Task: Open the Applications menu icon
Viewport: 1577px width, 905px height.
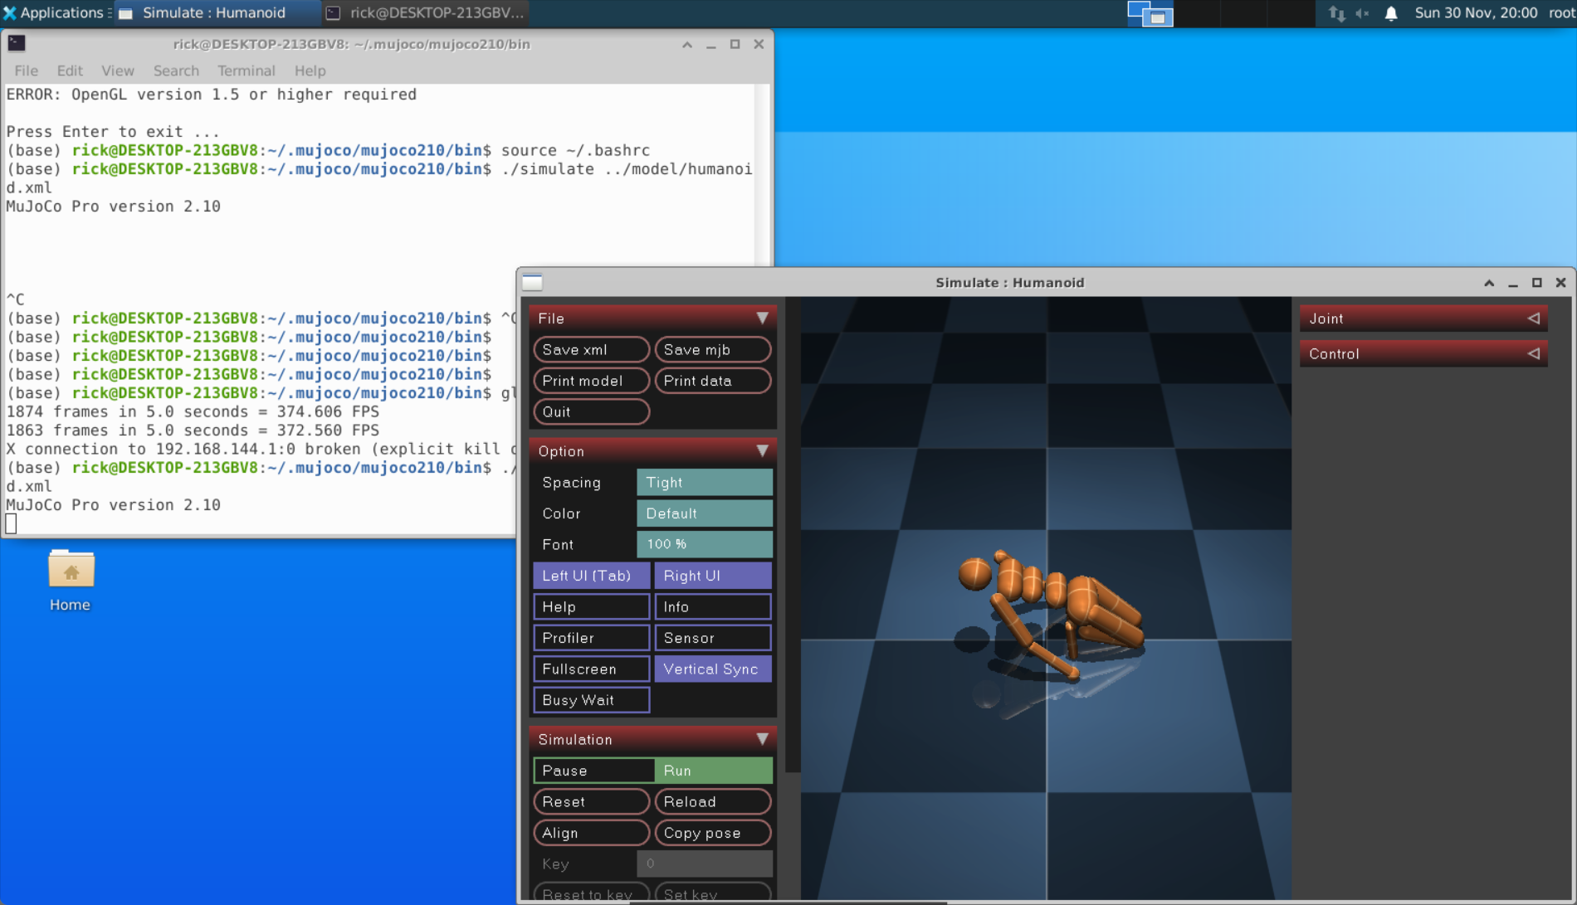Action: pyautogui.click(x=10, y=13)
